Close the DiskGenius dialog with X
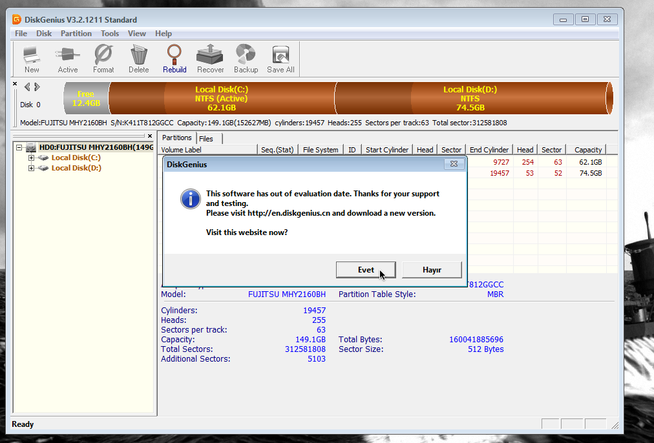This screenshot has width=654, height=443. pos(454,164)
